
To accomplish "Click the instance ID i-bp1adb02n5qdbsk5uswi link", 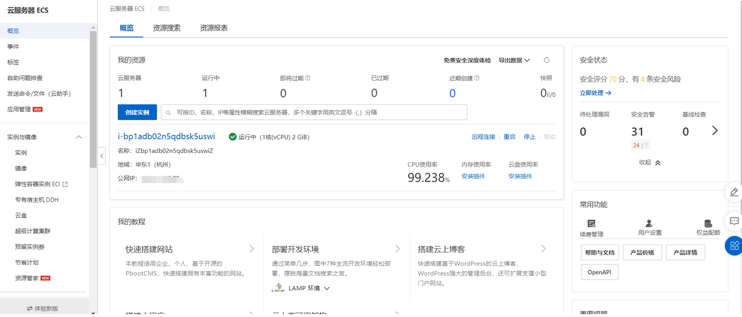I will (x=166, y=136).
